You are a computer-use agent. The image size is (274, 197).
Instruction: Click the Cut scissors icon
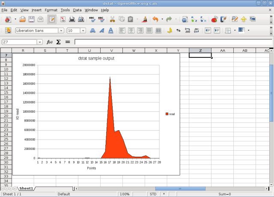112,19
